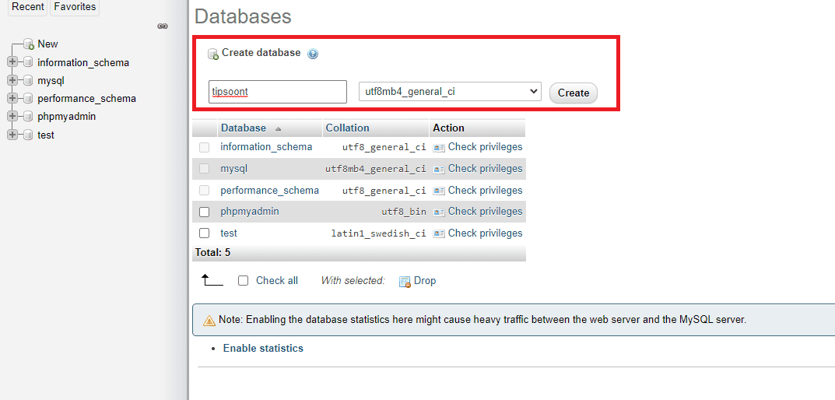Click the With selected: label

click(x=353, y=281)
